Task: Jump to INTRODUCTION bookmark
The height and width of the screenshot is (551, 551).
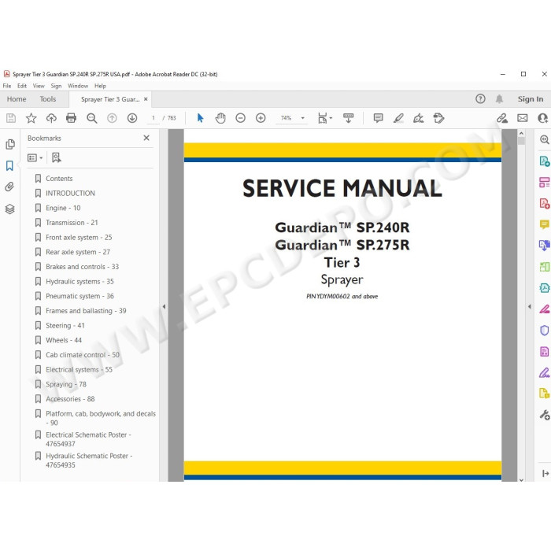Action: [70, 194]
